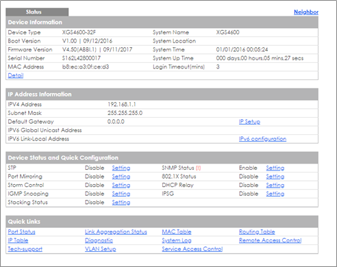Open the MAC Table quick link
The height and width of the screenshot is (267, 337).
[177, 232]
